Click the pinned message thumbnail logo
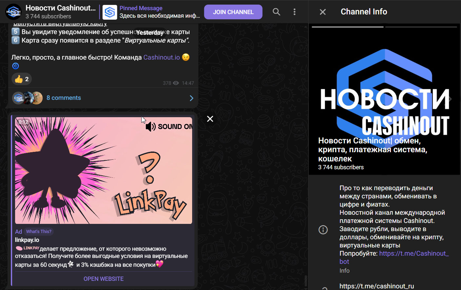 tap(110, 12)
